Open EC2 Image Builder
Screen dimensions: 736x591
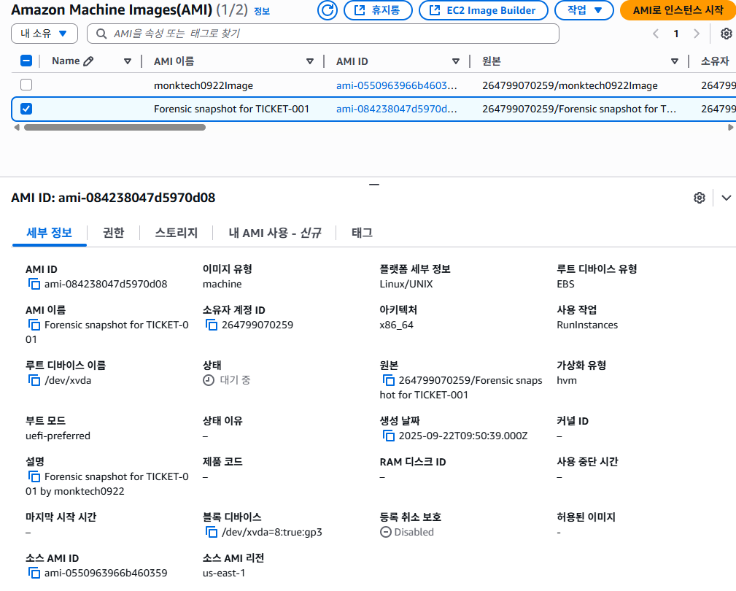(483, 10)
